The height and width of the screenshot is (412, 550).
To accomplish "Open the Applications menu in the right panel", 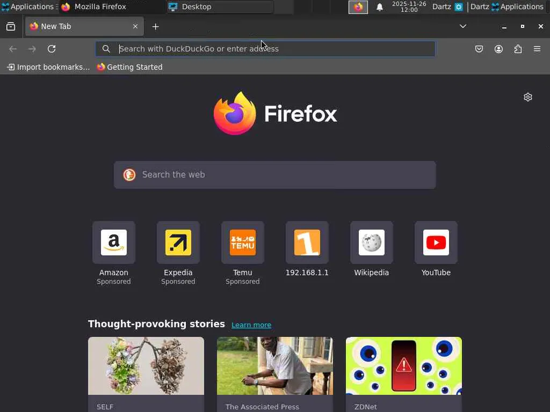I will pyautogui.click(x=517, y=6).
